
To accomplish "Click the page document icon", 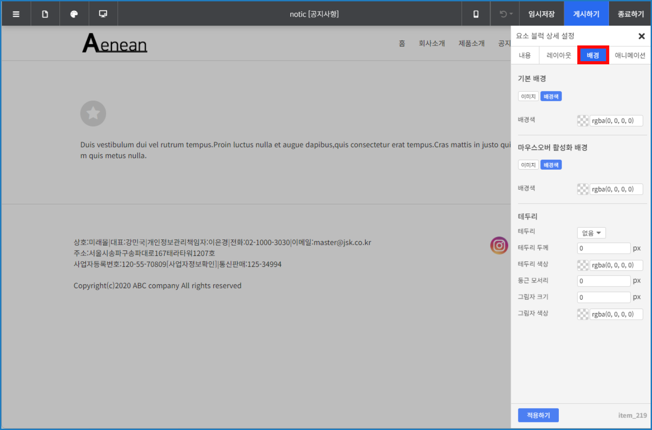I will point(45,14).
